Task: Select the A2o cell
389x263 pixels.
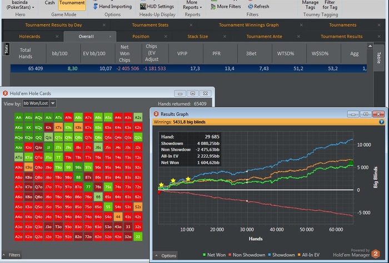Action: [18, 236]
